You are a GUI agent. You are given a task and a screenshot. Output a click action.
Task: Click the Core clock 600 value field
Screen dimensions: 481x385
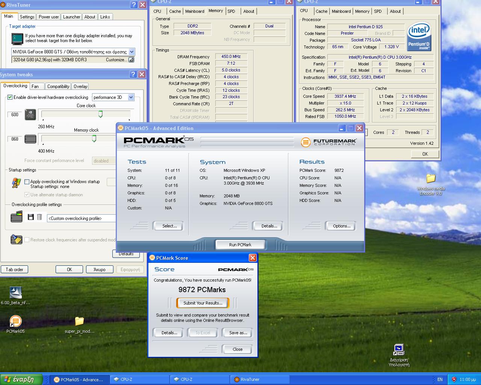[x=15, y=115]
